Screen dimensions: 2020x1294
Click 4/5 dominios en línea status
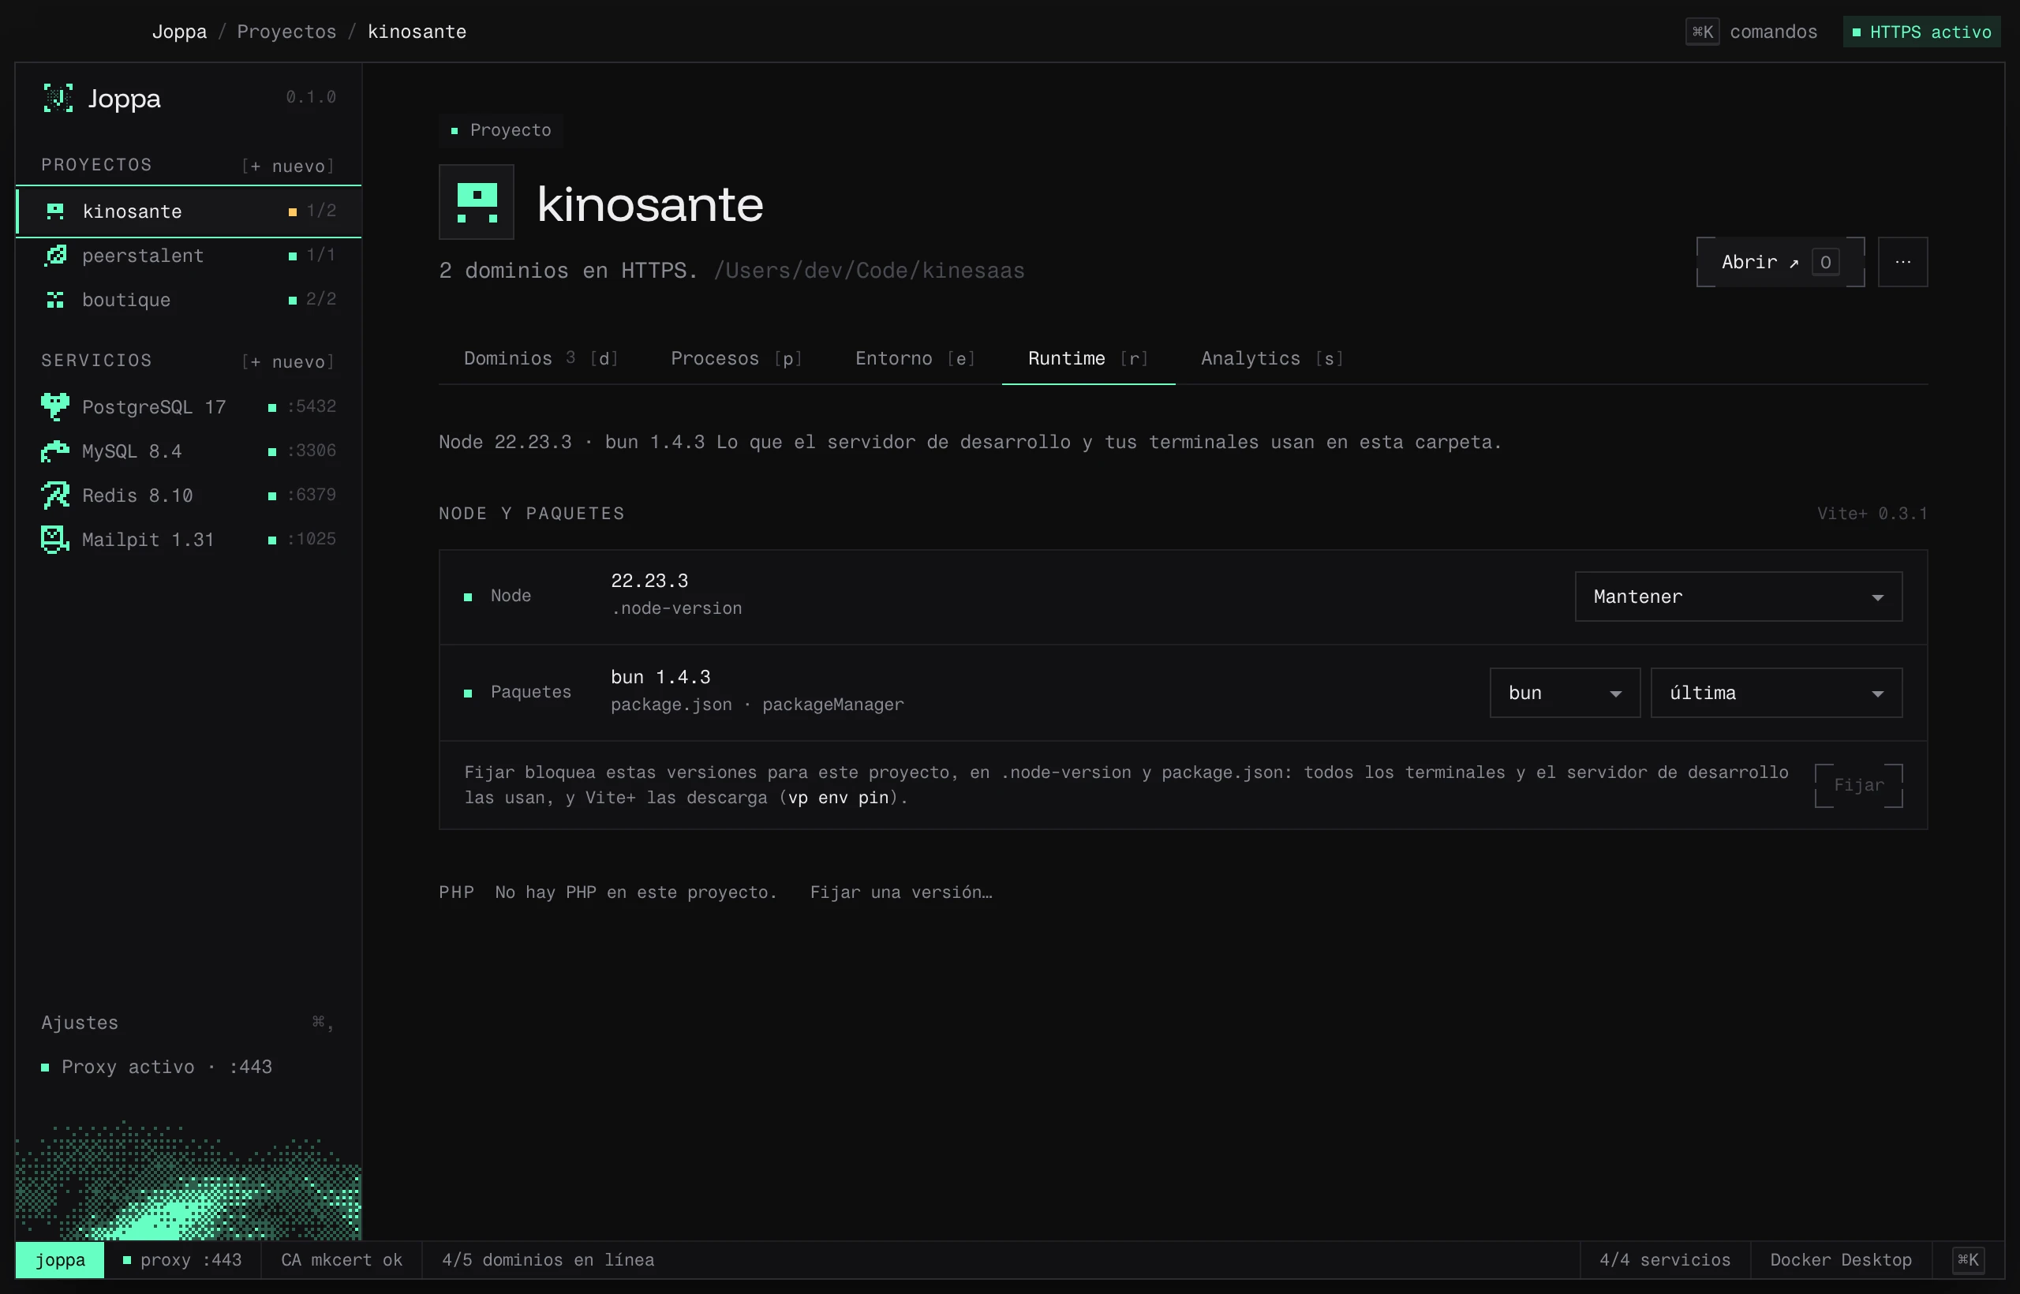548,1259
